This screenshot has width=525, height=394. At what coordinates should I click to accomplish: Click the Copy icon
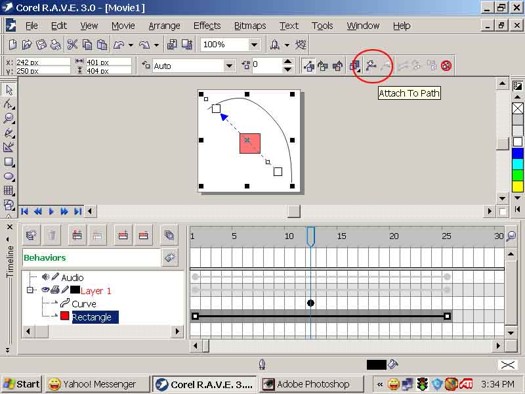(x=87, y=44)
